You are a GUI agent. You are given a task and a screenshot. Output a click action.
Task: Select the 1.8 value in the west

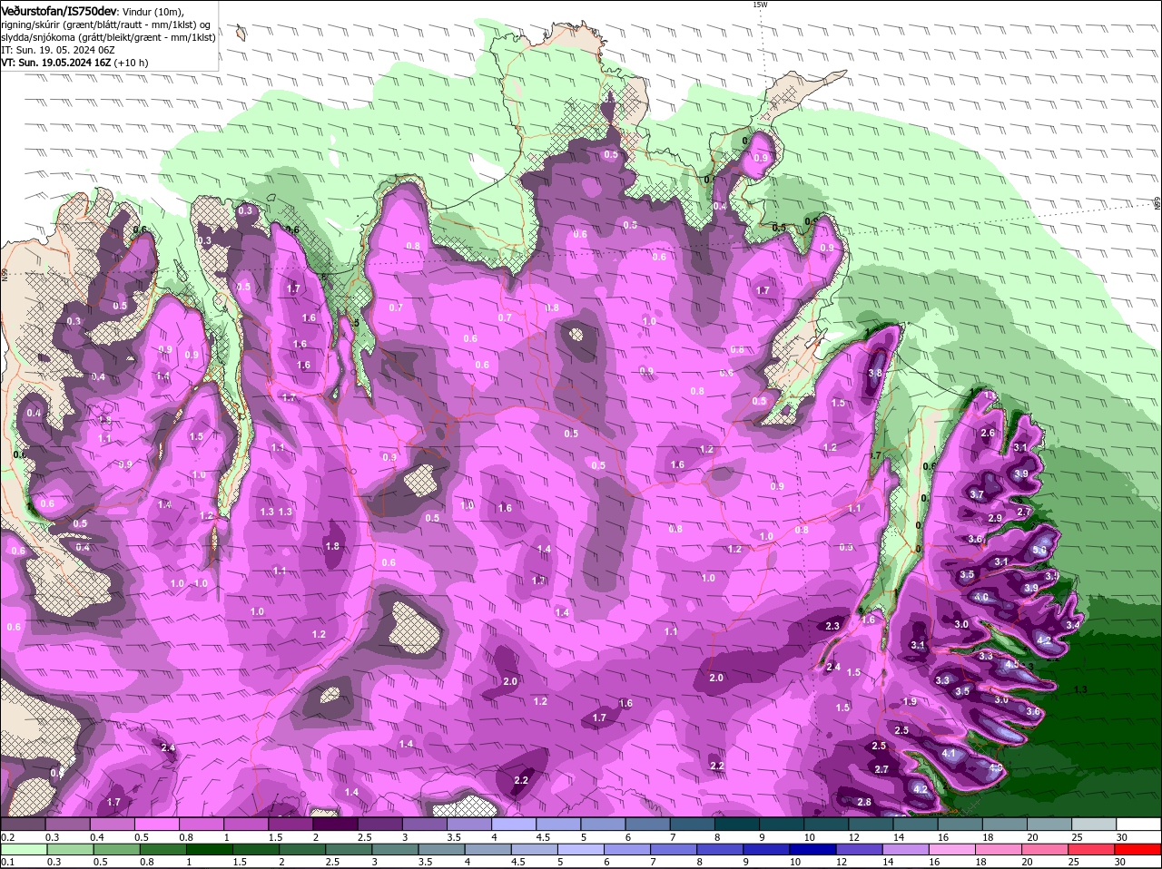coord(332,546)
